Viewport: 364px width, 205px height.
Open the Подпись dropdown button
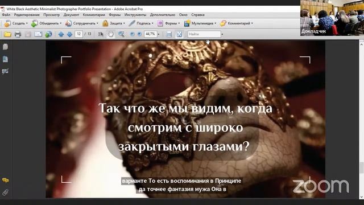[x=140, y=23]
